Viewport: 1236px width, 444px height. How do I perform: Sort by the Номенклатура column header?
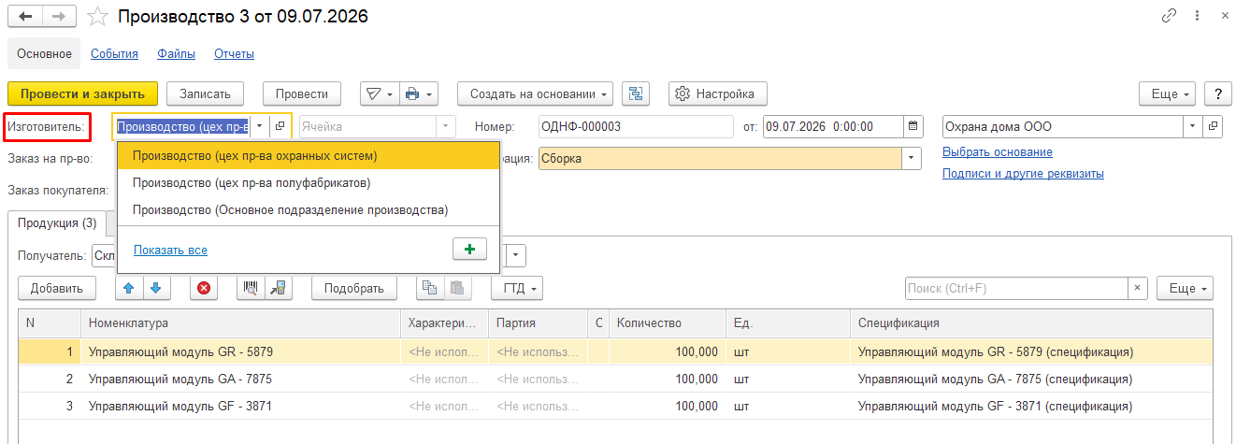[x=240, y=323]
